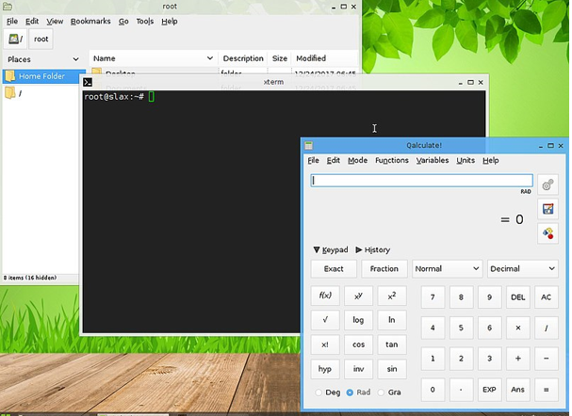Select the Gra angle unit
This screenshot has width=572, height=416.
click(389, 392)
